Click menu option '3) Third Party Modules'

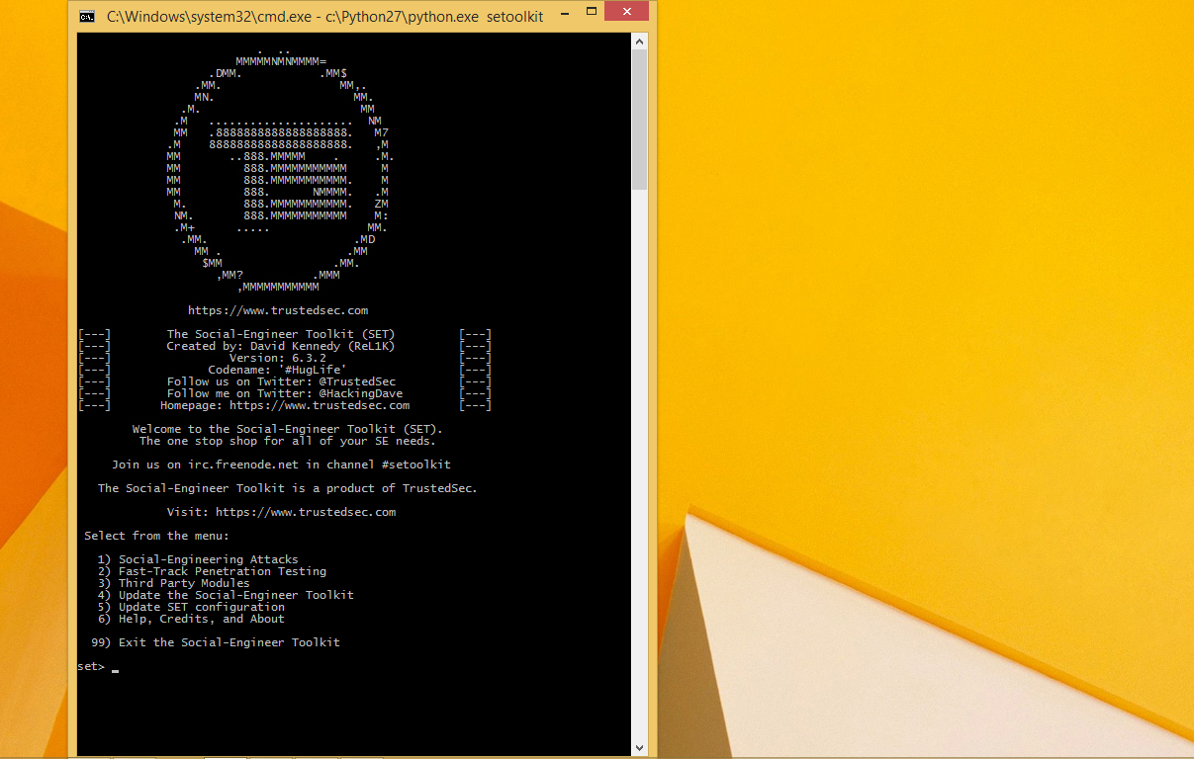[173, 583]
